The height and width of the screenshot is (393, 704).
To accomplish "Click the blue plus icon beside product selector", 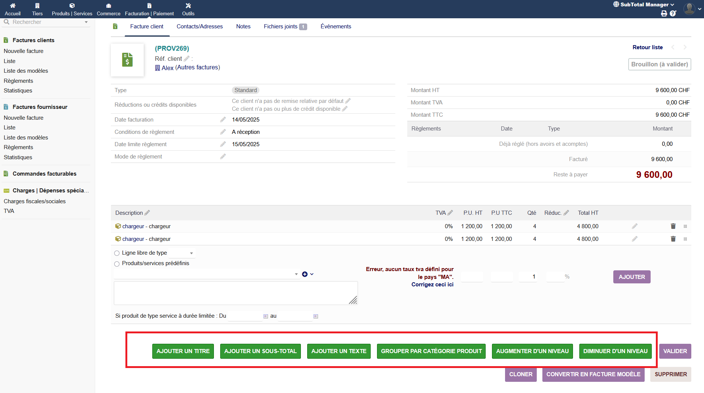I will 305,274.
